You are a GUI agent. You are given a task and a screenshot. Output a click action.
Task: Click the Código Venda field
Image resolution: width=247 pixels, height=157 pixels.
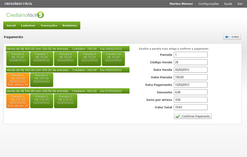pyautogui.click(x=191, y=62)
